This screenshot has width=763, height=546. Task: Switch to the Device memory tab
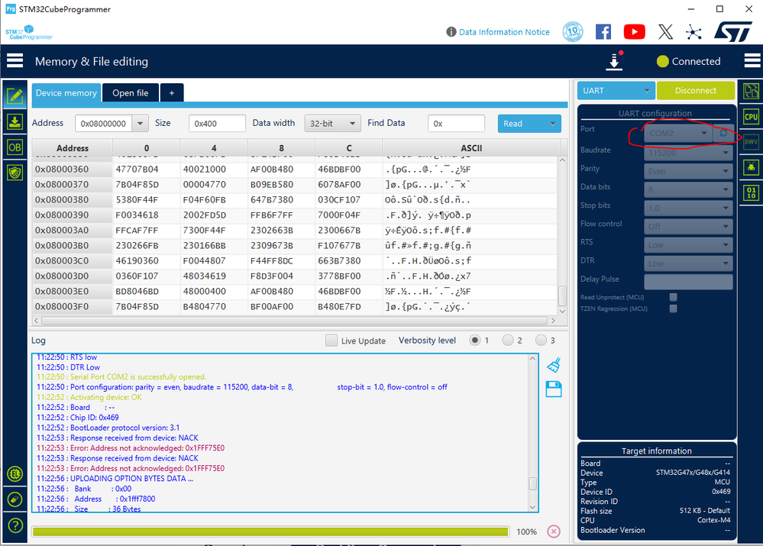click(66, 93)
